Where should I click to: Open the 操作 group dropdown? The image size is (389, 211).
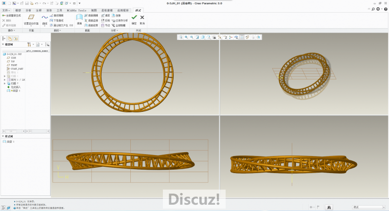12,30
